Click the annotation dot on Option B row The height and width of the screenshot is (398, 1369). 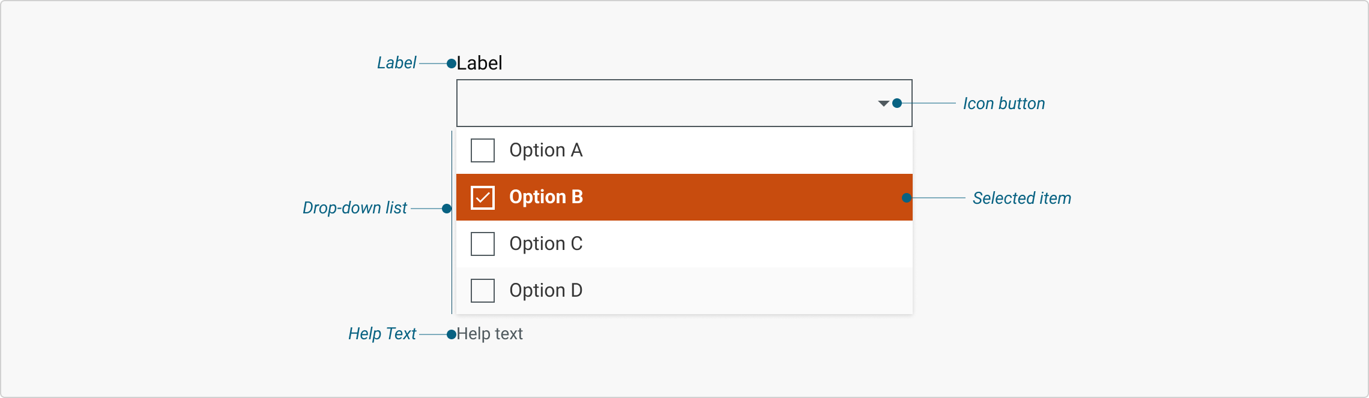pos(907,198)
